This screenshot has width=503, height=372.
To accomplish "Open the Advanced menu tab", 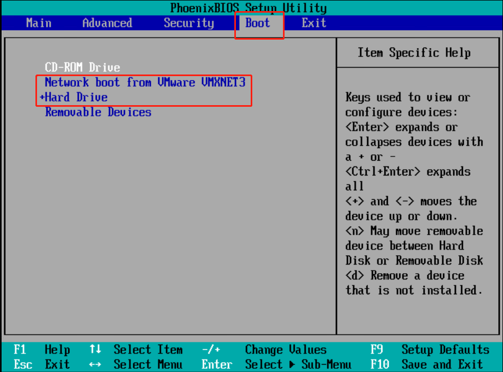I will 107,23.
